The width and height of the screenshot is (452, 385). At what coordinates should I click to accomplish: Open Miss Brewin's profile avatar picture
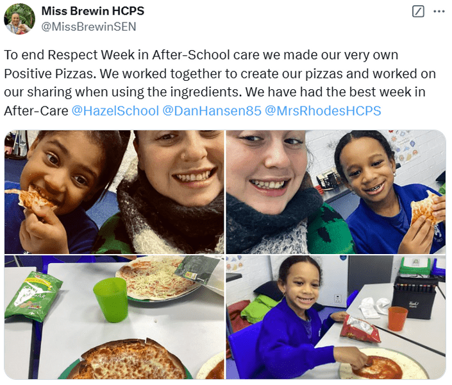point(19,19)
